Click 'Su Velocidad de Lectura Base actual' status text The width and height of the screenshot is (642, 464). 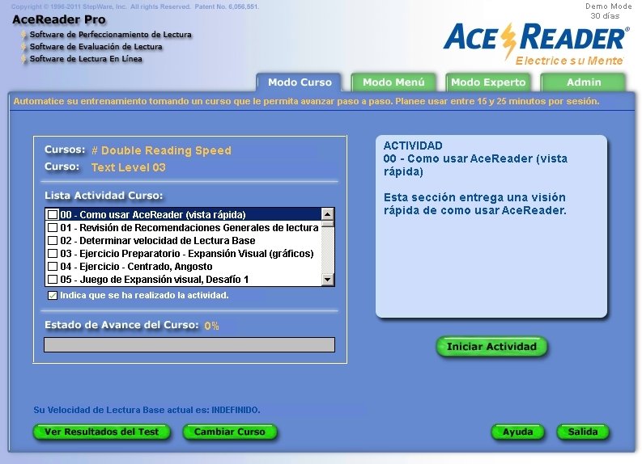tap(147, 410)
